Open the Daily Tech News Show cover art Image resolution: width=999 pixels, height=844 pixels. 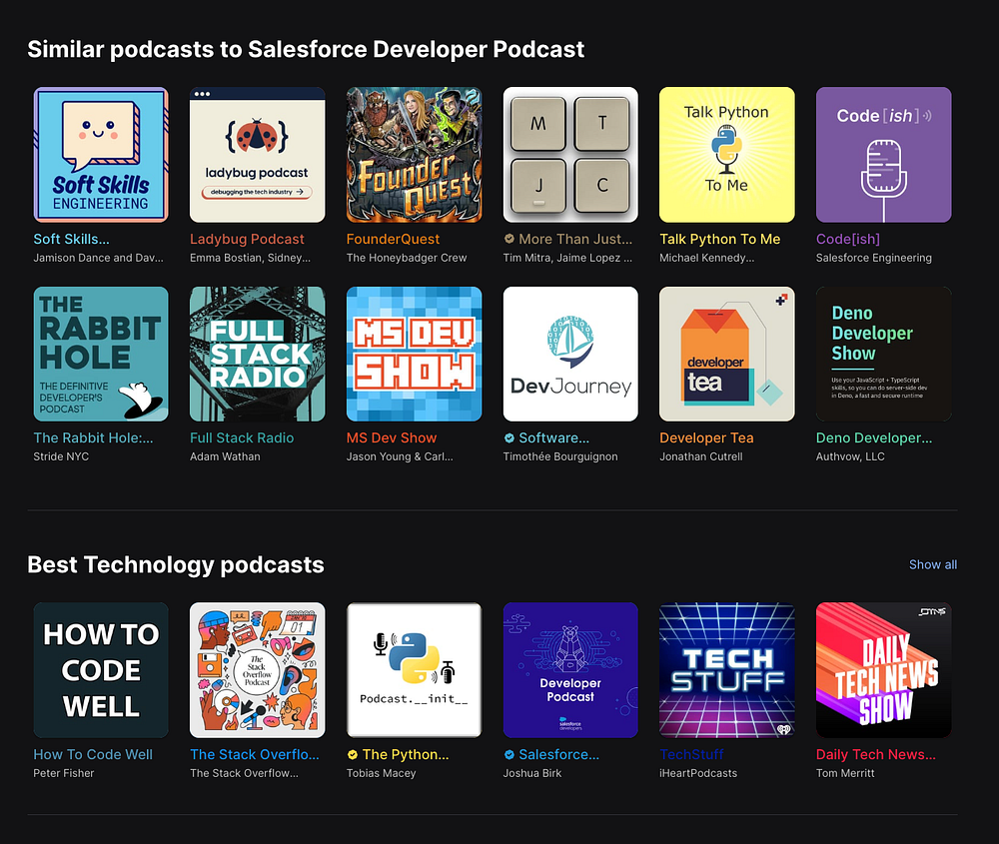point(884,670)
